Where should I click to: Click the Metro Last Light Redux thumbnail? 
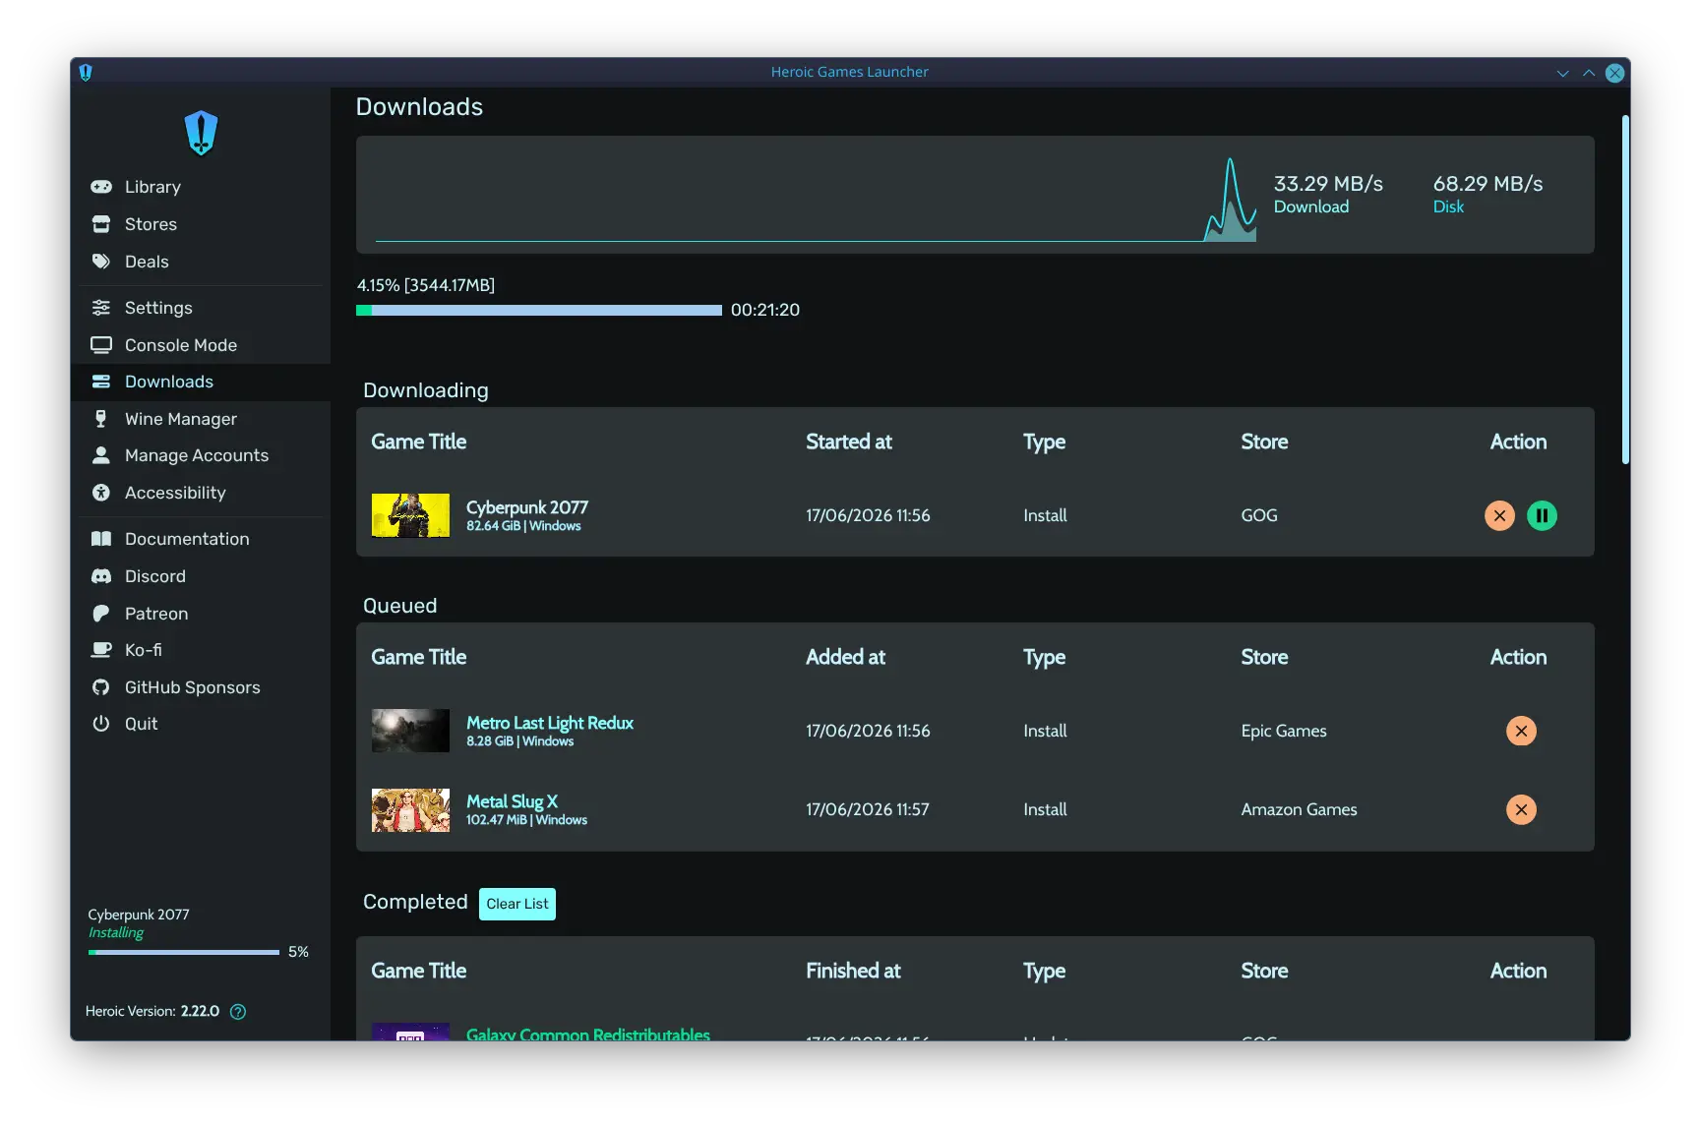[x=410, y=731]
